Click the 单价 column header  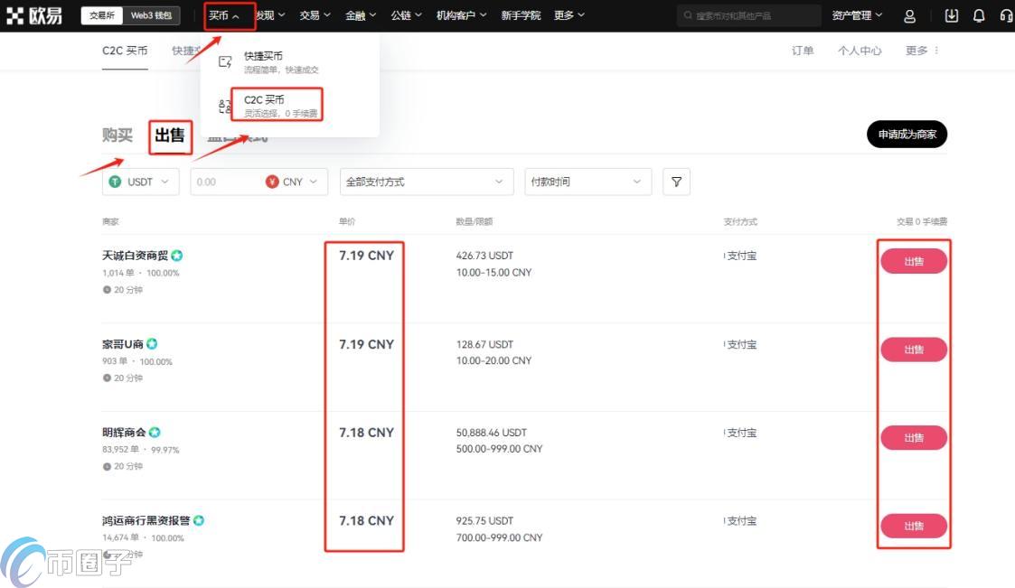point(347,222)
